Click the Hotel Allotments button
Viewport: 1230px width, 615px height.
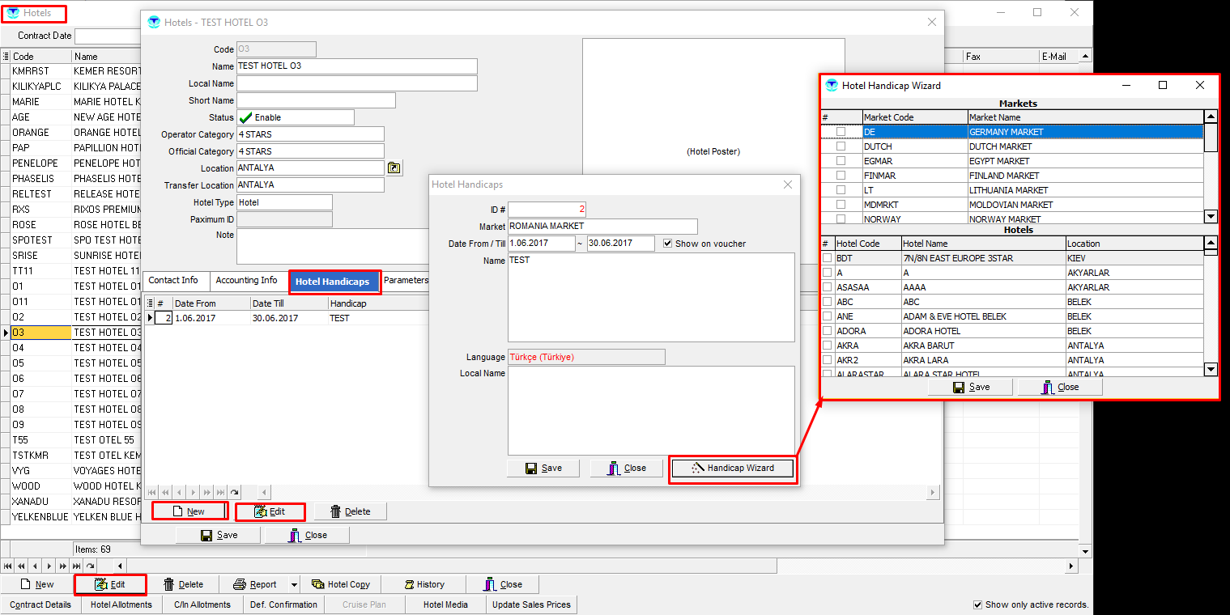(121, 604)
